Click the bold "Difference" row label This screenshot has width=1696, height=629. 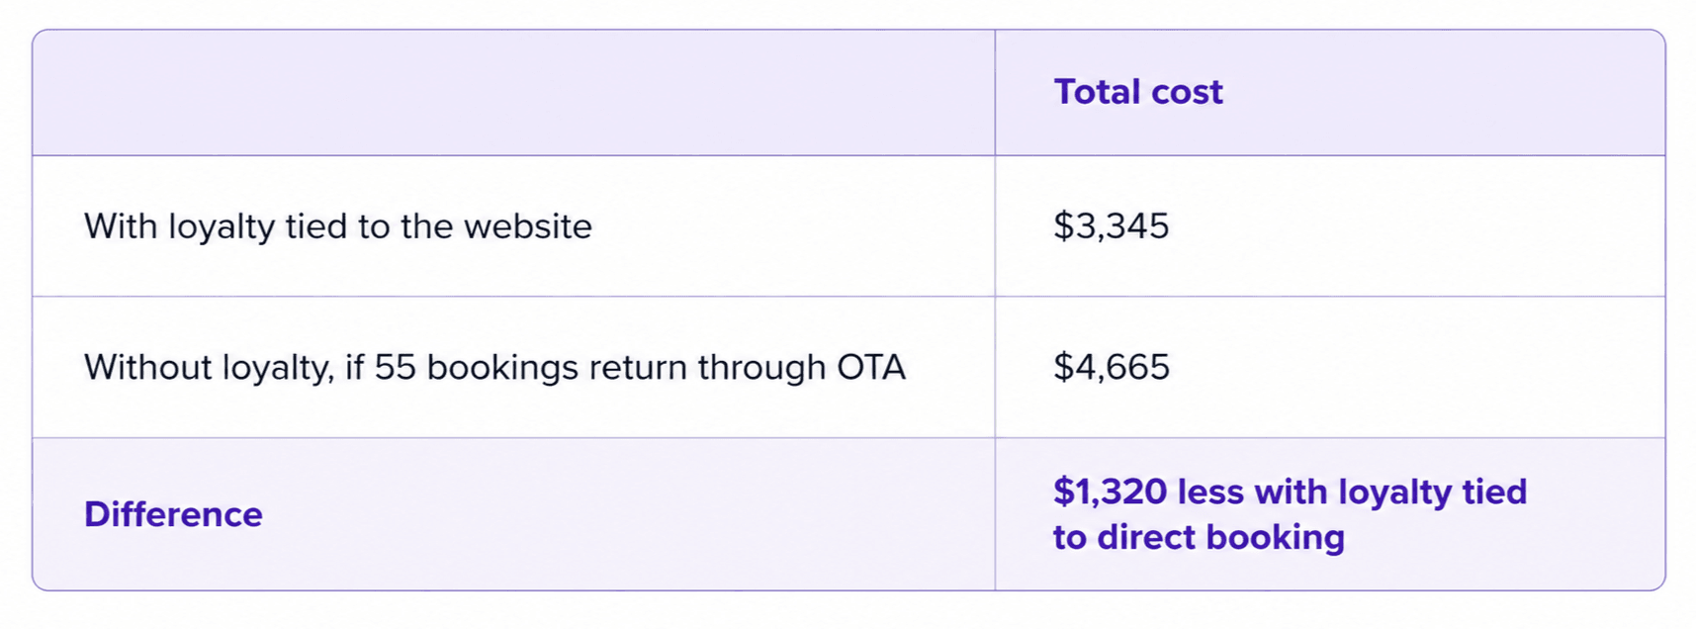point(173,514)
